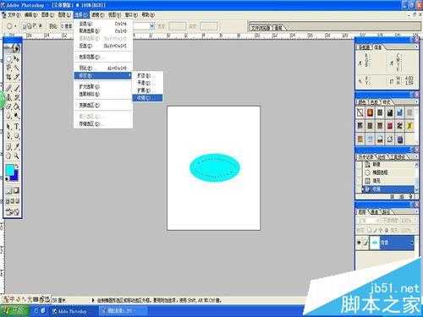Choose 反选 Inverse in Select menu
Image resolution: width=423 pixels, height=317 pixels.
click(x=102, y=46)
